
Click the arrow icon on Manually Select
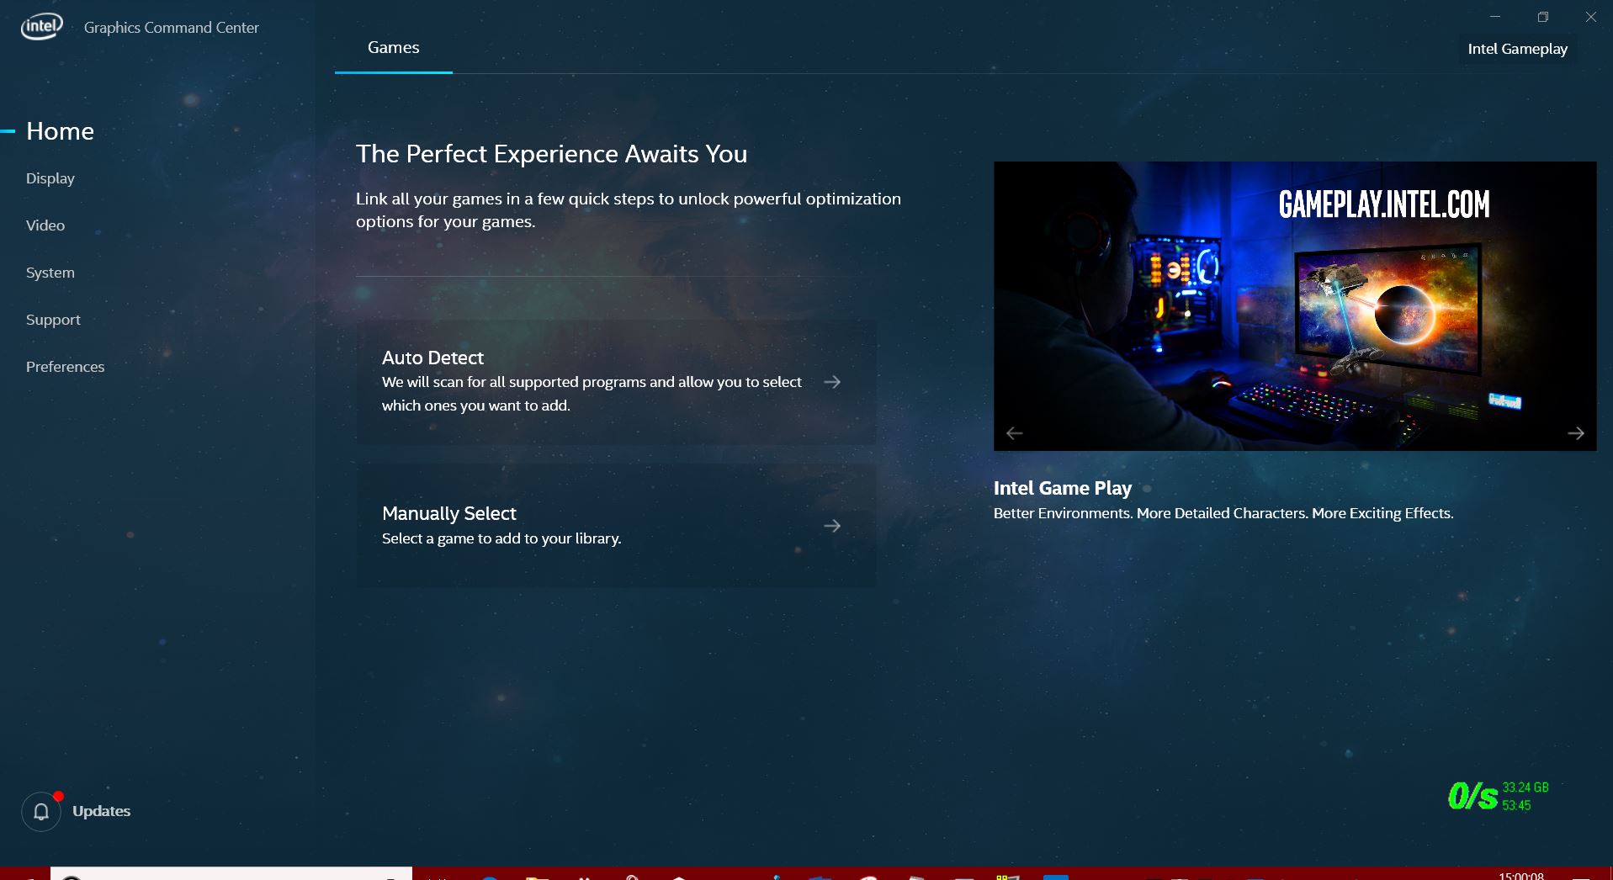click(832, 526)
